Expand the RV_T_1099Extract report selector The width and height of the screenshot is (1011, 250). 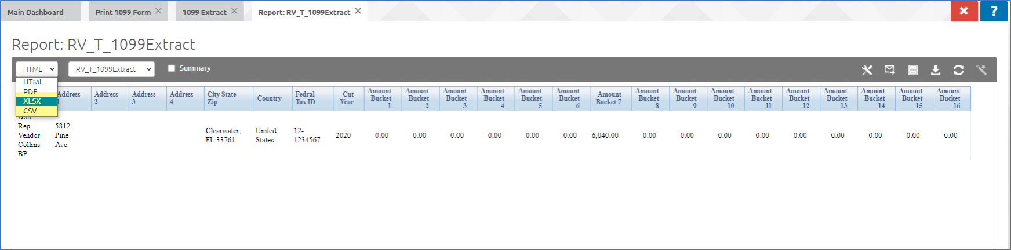click(x=111, y=69)
